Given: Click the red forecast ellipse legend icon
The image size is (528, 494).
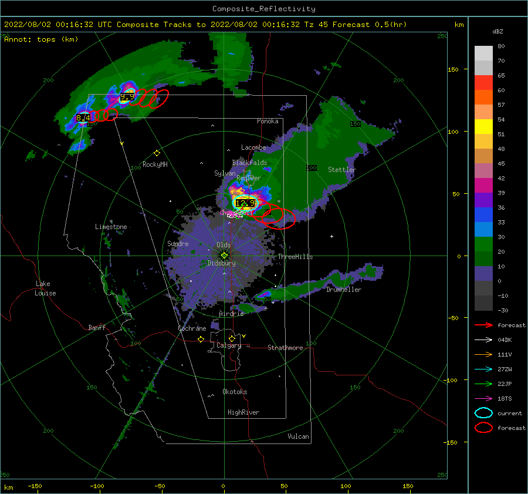Looking at the screenshot, I should 483,428.
